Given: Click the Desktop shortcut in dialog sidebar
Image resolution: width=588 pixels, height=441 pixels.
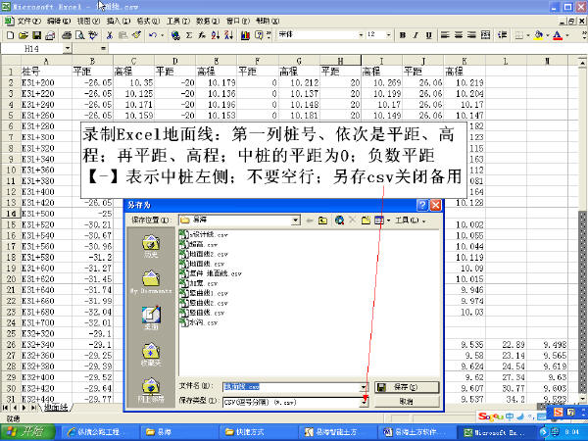Looking at the screenshot, I should (151, 318).
